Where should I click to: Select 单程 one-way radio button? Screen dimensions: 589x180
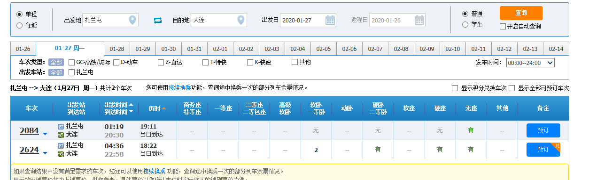[19, 14]
